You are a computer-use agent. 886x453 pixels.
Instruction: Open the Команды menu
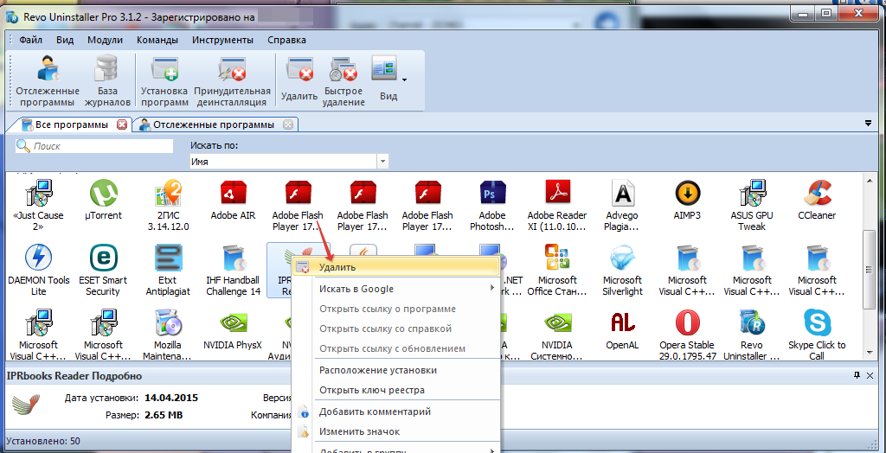click(157, 40)
